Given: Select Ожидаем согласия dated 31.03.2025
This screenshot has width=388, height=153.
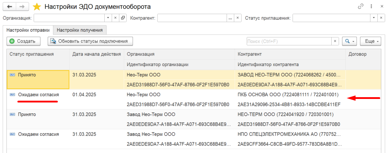Looking at the screenshot, I should pyautogui.click(x=38, y=134).
